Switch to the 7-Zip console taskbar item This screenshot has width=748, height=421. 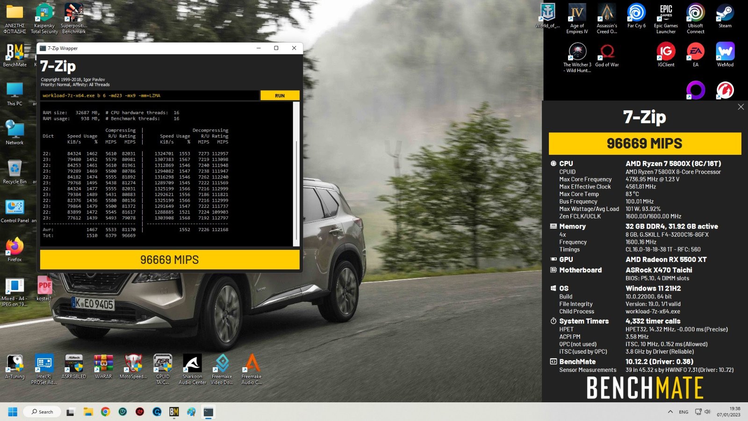click(x=209, y=412)
